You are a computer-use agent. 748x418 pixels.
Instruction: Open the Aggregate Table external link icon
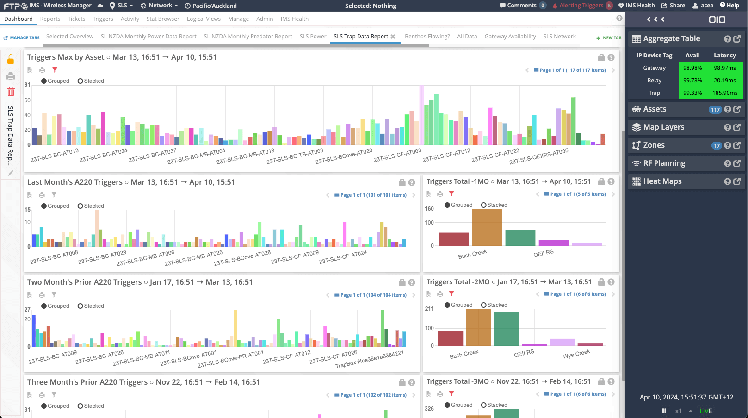pyautogui.click(x=736, y=39)
